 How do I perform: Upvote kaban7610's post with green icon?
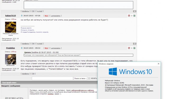click(x=134, y=16)
